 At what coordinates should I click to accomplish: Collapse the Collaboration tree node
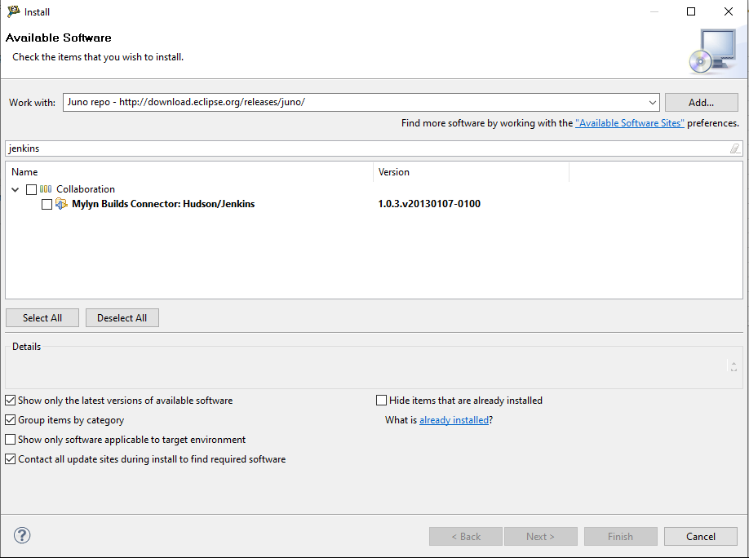click(x=16, y=189)
